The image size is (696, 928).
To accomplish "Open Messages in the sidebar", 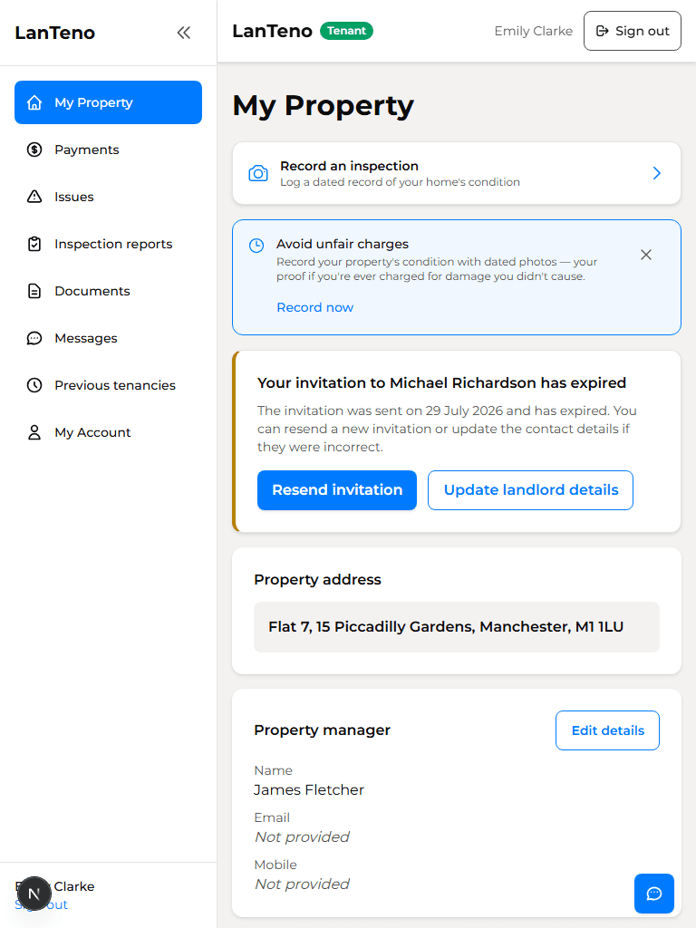I will pos(109,338).
